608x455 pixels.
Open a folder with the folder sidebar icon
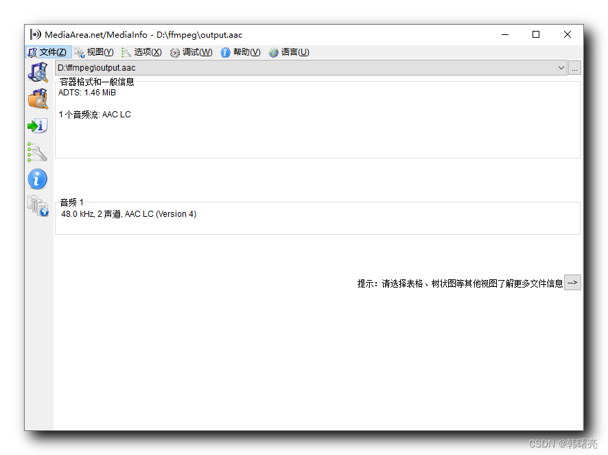38,98
